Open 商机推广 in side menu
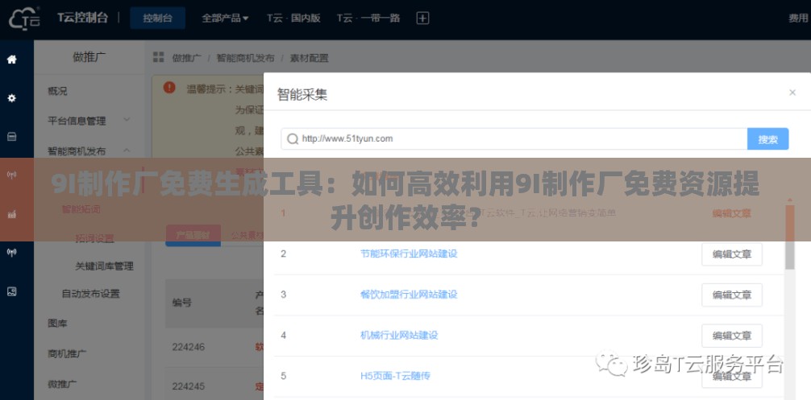Image resolution: width=811 pixels, height=400 pixels. pos(67,353)
